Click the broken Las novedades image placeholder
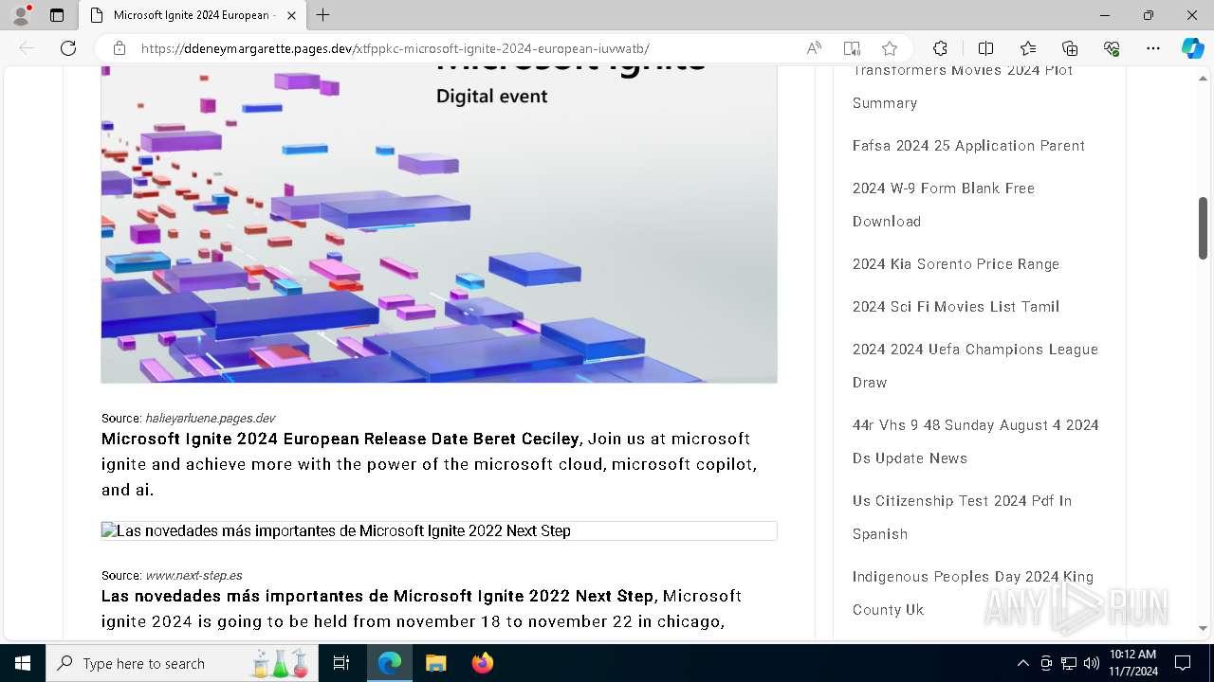Screen dimensions: 1214x682 click(439, 530)
